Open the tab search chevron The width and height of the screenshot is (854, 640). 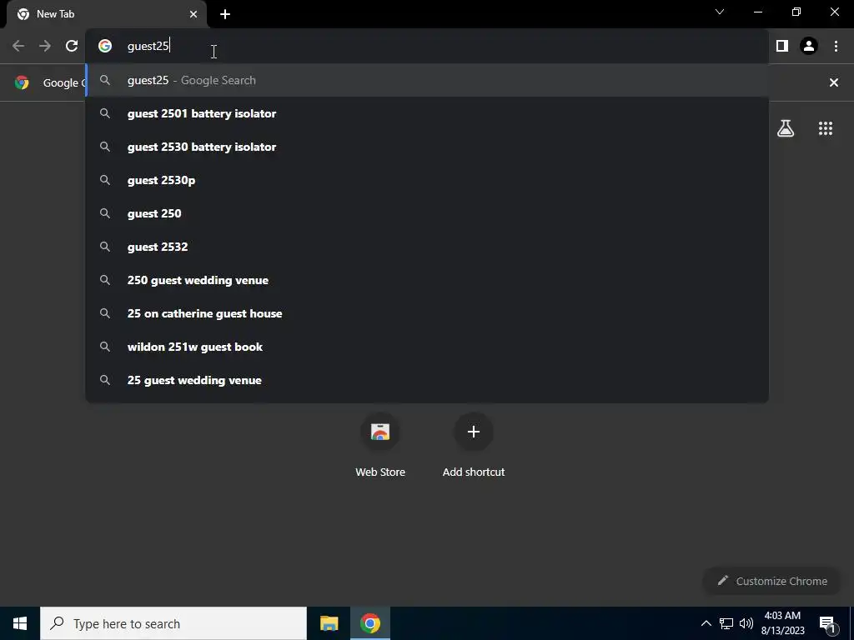[720, 12]
